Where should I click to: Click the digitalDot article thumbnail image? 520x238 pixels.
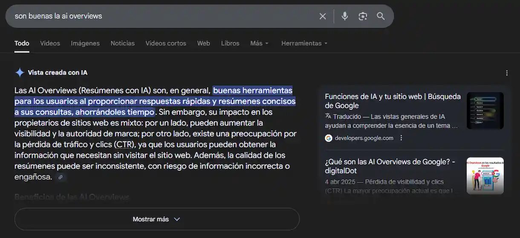(x=485, y=176)
